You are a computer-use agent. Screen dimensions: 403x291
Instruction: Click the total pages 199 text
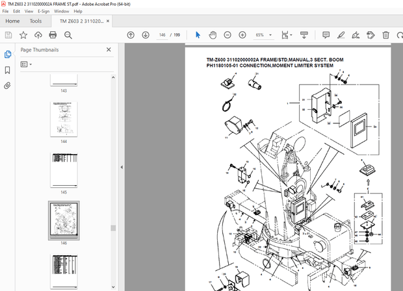(x=177, y=35)
